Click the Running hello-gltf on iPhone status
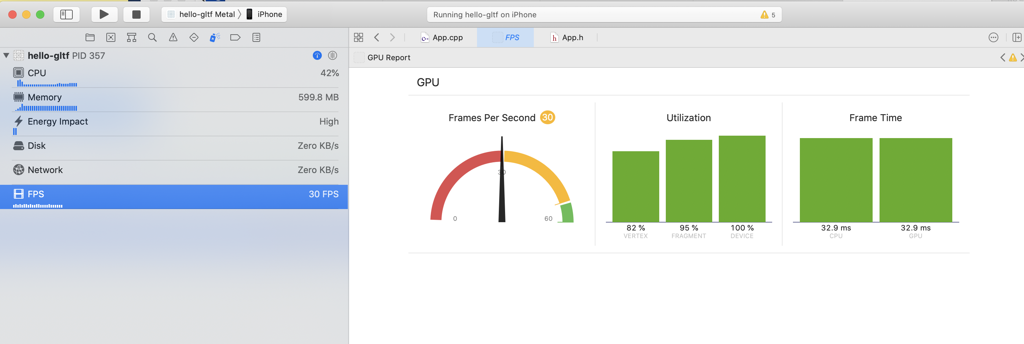Image resolution: width=1024 pixels, height=344 pixels. 485,15
